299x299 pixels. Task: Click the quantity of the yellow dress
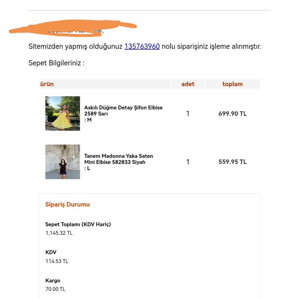pyautogui.click(x=188, y=114)
